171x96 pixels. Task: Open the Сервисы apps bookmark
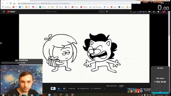pos(6,7)
